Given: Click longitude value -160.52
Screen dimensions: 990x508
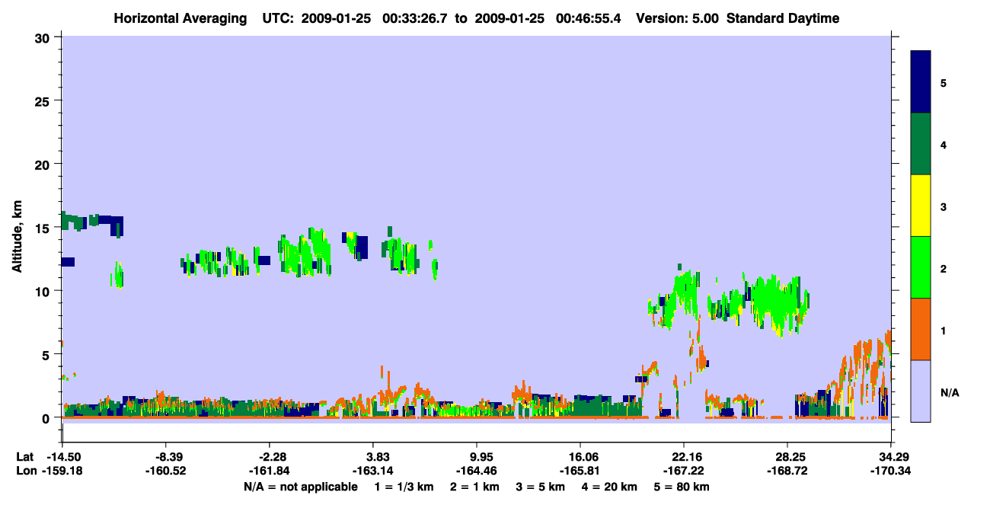Looking at the screenshot, I should [165, 471].
